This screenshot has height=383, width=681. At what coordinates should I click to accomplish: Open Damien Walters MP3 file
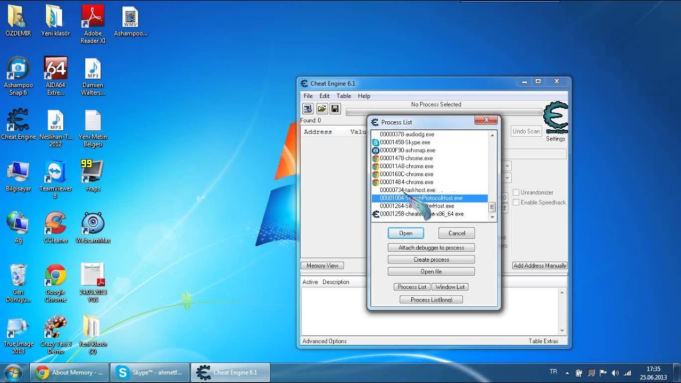point(93,76)
